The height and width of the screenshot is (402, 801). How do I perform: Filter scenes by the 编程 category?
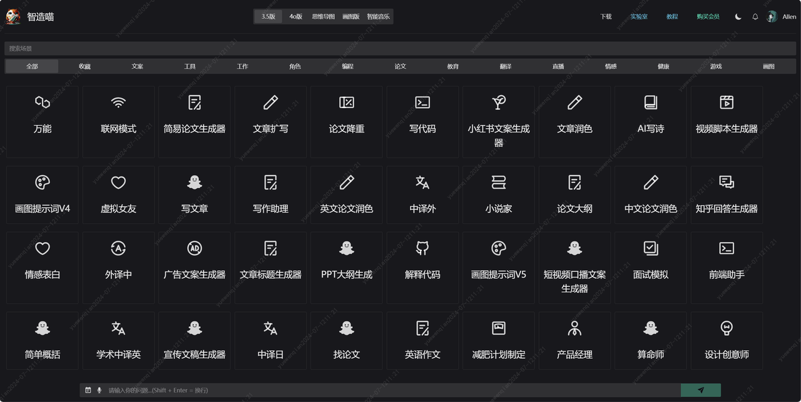[347, 66]
